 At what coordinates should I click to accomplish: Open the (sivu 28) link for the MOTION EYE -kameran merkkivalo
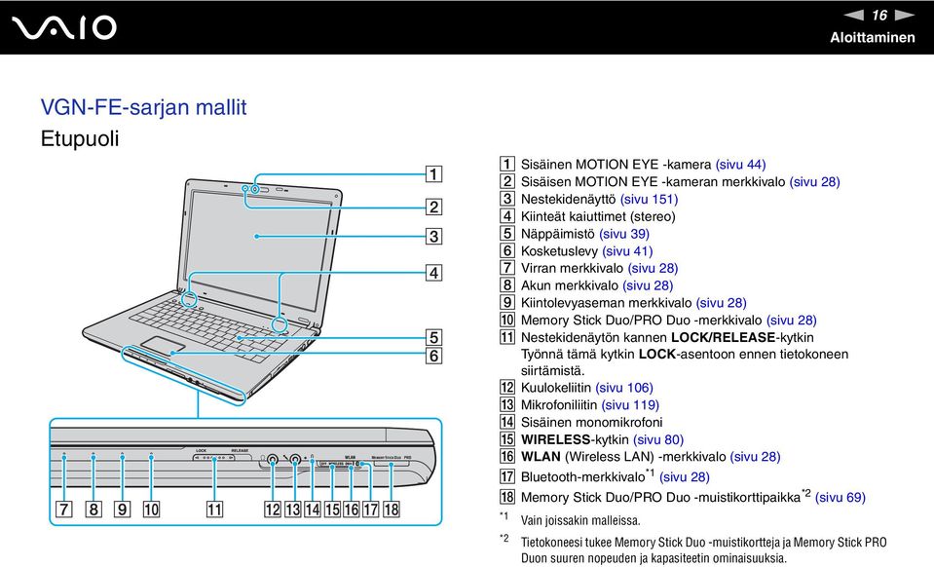point(814,181)
